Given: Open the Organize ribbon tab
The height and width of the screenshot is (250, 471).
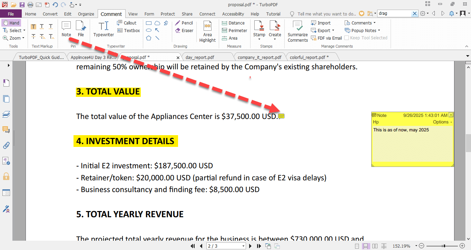Looking at the screenshot, I should [86, 14].
